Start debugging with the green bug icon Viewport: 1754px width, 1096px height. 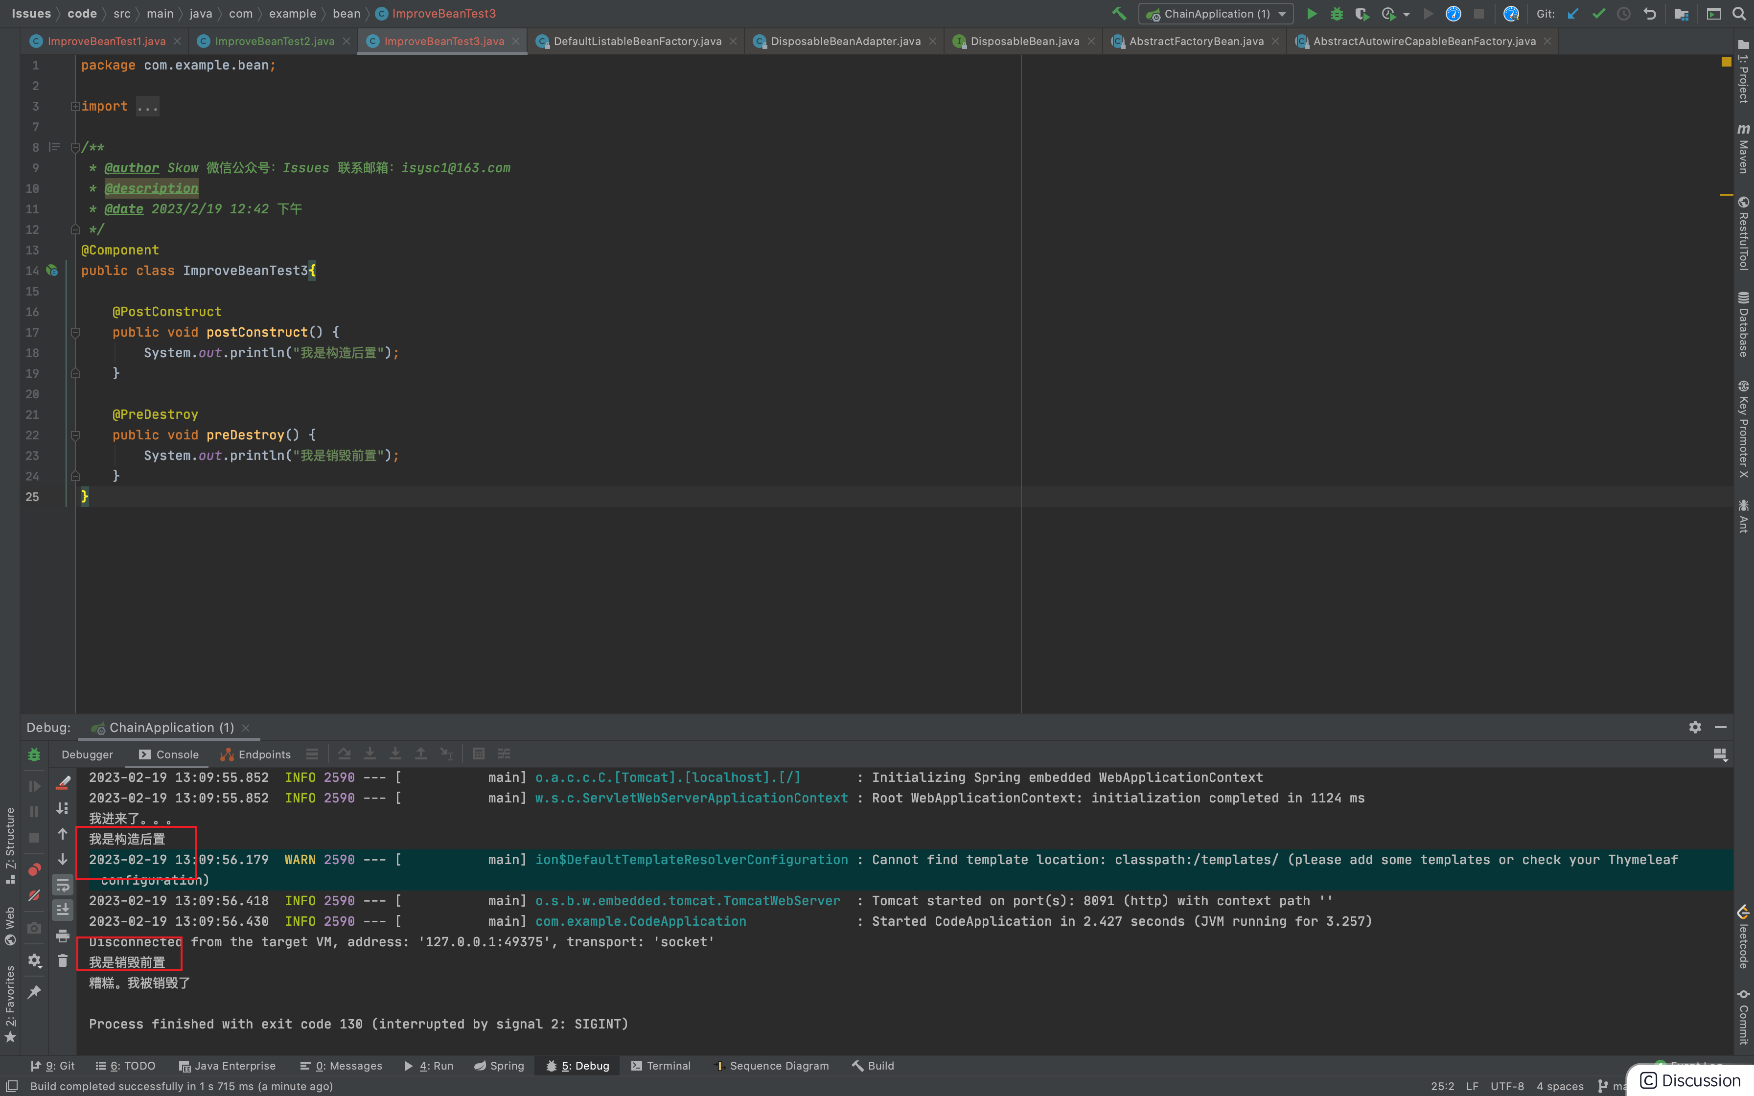1337,14
